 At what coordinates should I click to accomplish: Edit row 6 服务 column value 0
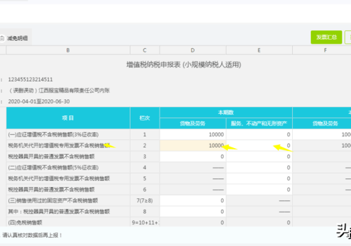[259, 190]
